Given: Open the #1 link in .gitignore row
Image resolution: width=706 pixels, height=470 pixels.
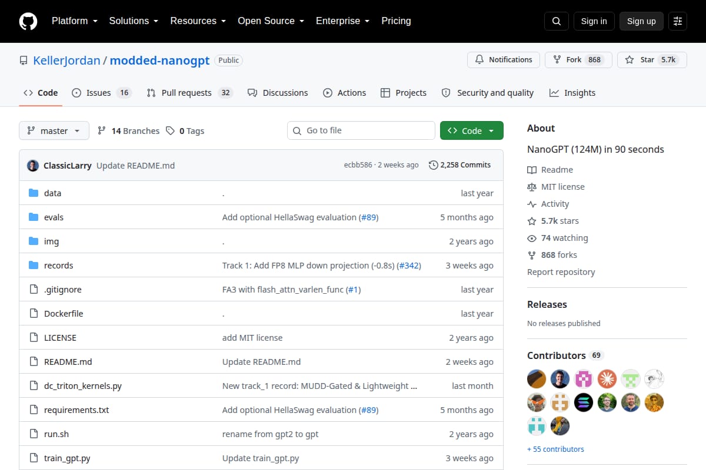Looking at the screenshot, I should pyautogui.click(x=353, y=290).
